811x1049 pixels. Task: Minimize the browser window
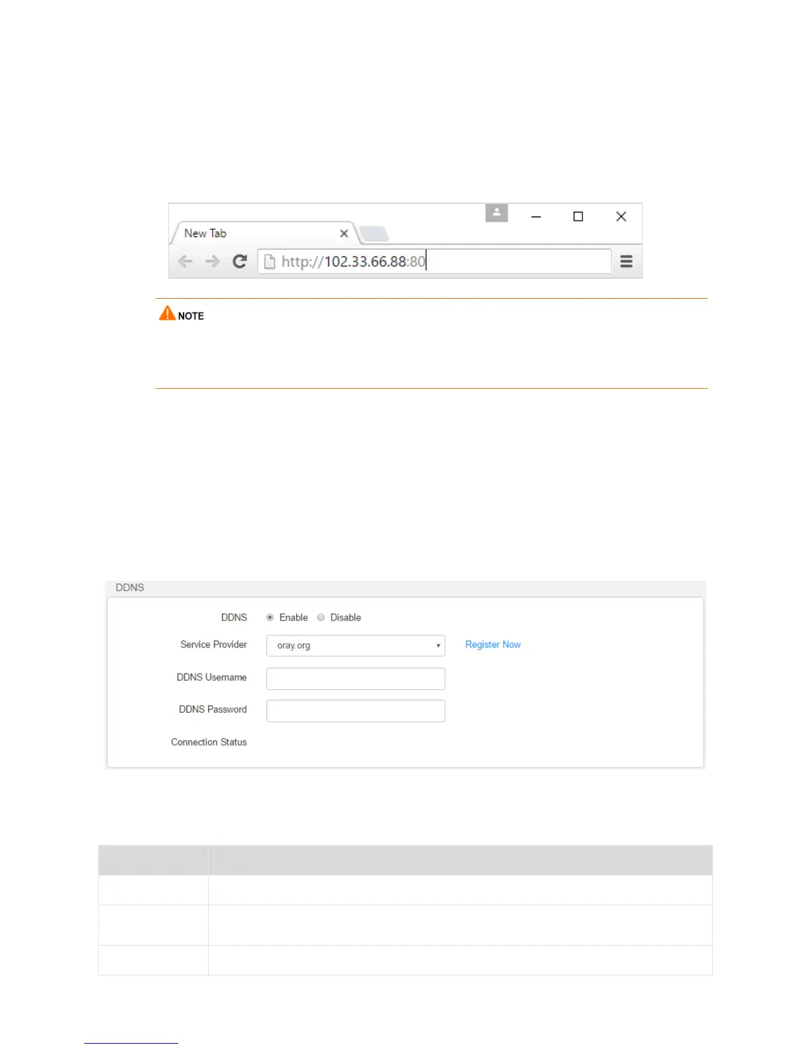tap(536, 217)
